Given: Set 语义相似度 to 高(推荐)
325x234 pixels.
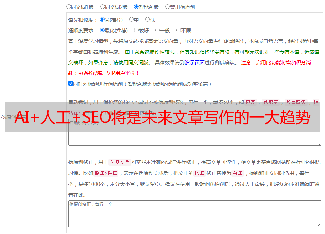Looking at the screenshot, I should (102, 20).
